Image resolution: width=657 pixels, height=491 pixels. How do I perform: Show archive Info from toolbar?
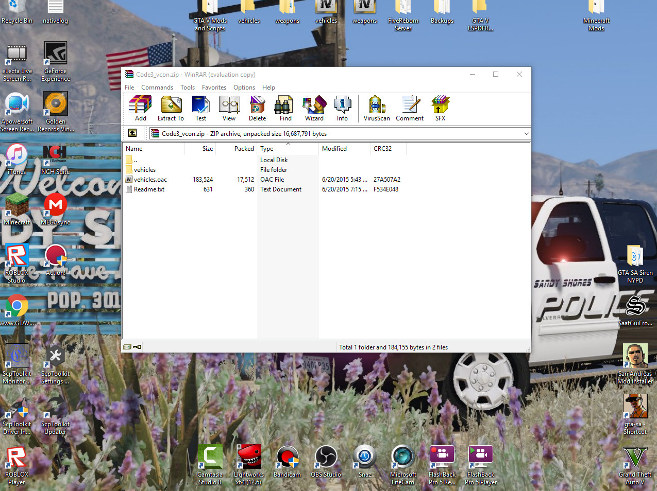point(342,108)
